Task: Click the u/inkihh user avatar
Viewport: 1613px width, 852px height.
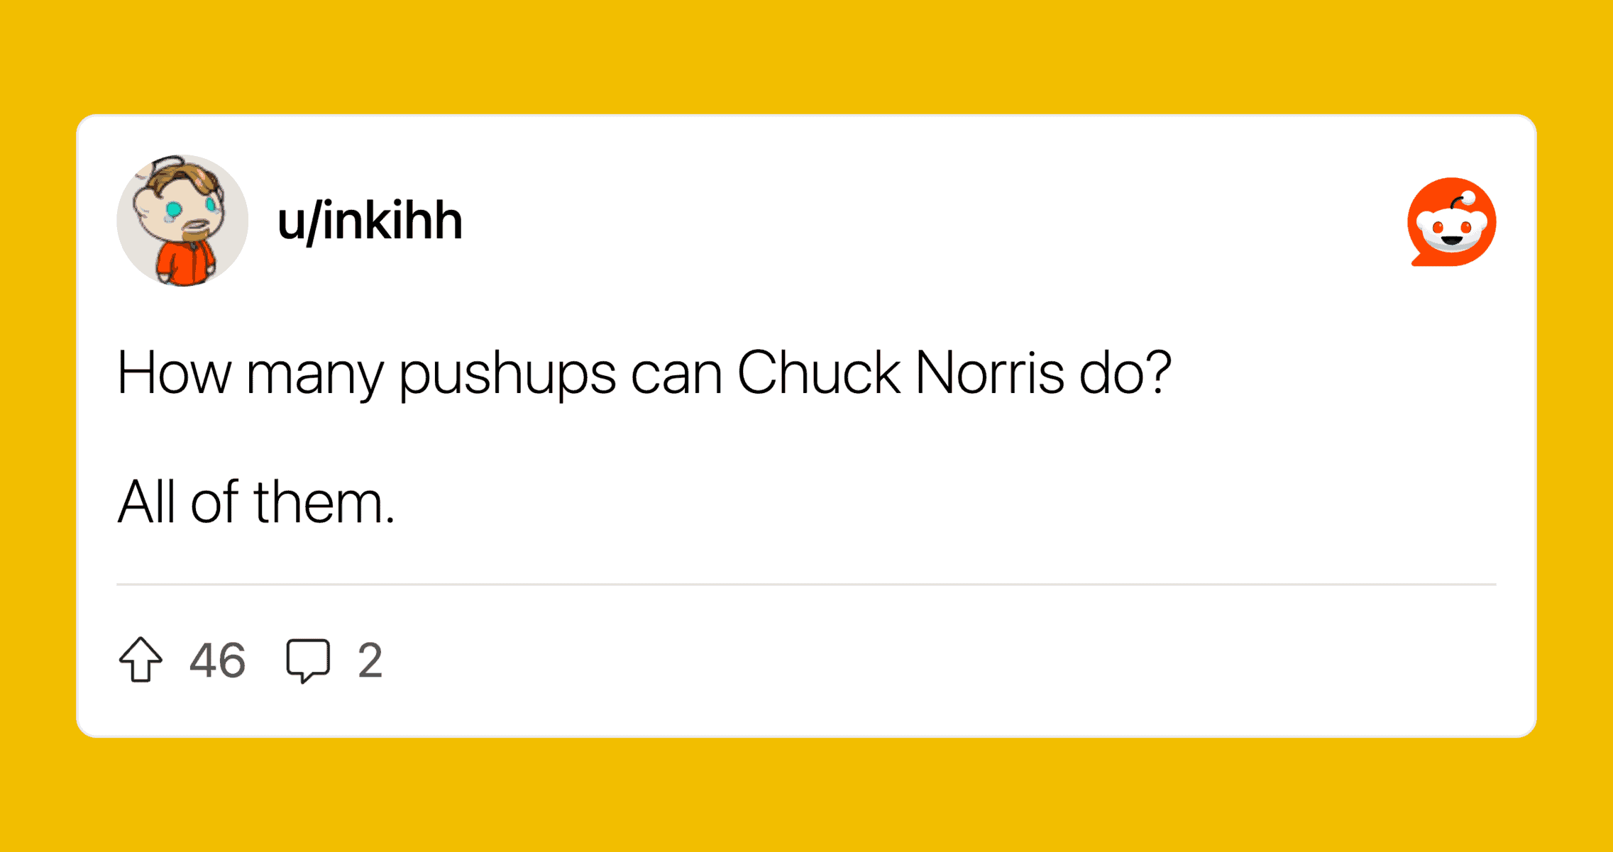Action: [x=182, y=221]
